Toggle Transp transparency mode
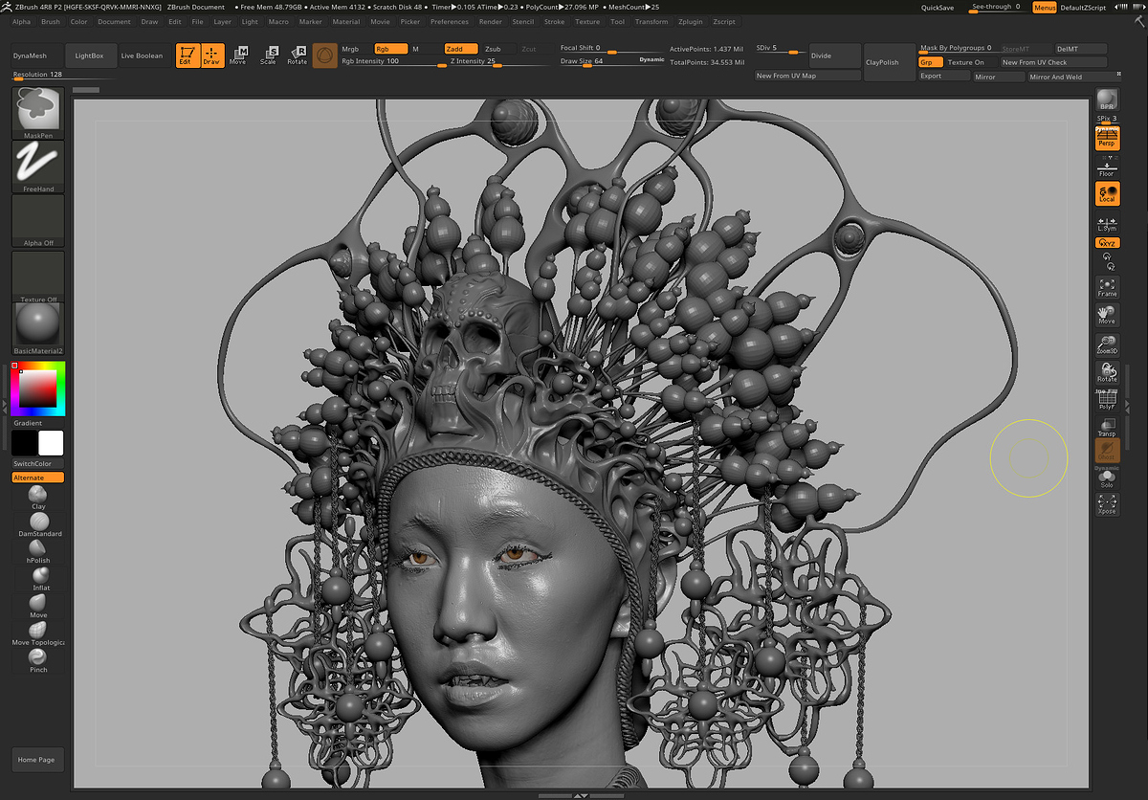The height and width of the screenshot is (800, 1148). point(1107,428)
